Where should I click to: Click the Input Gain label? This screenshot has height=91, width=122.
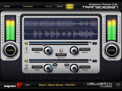tap(10, 58)
